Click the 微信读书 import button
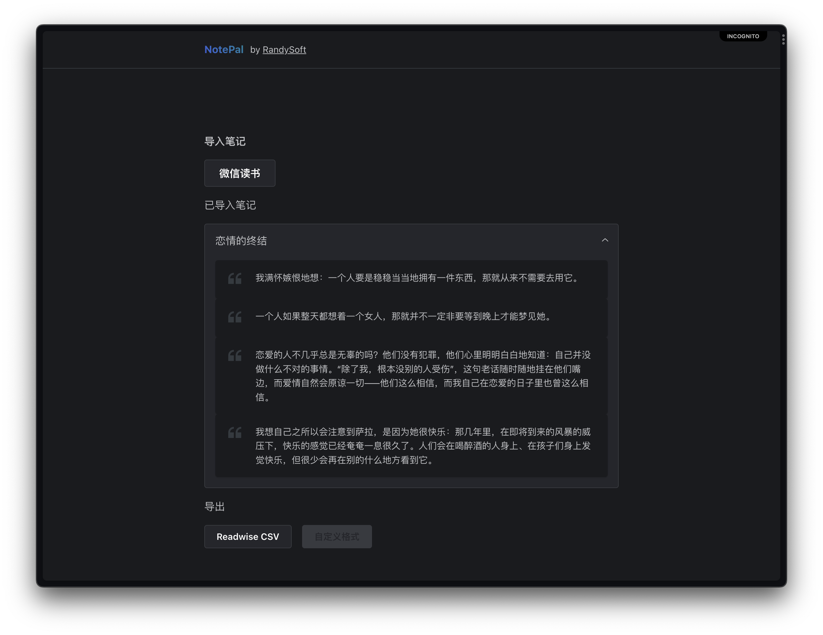 (x=240, y=173)
